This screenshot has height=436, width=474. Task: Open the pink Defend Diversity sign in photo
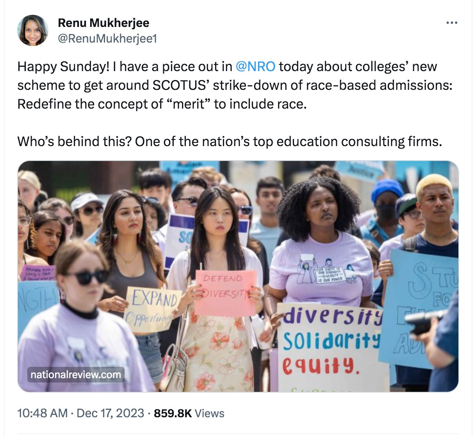pos(226,293)
